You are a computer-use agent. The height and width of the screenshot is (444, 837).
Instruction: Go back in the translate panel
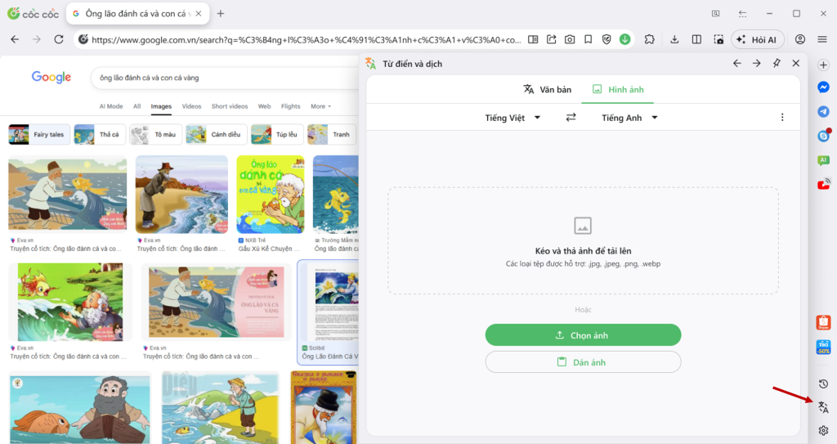pyautogui.click(x=737, y=64)
